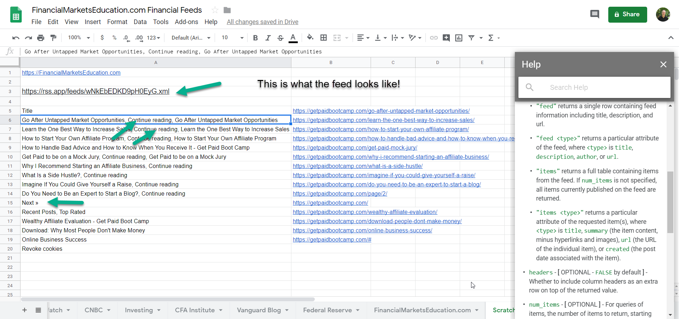
Task: Decrease decimal places icon
Action: (x=126, y=38)
